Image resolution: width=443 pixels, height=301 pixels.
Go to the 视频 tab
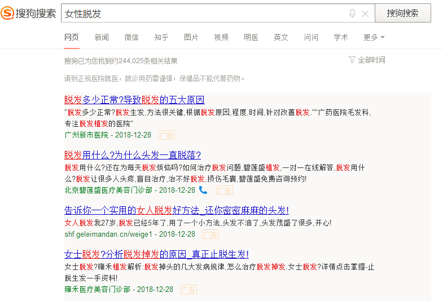221,37
